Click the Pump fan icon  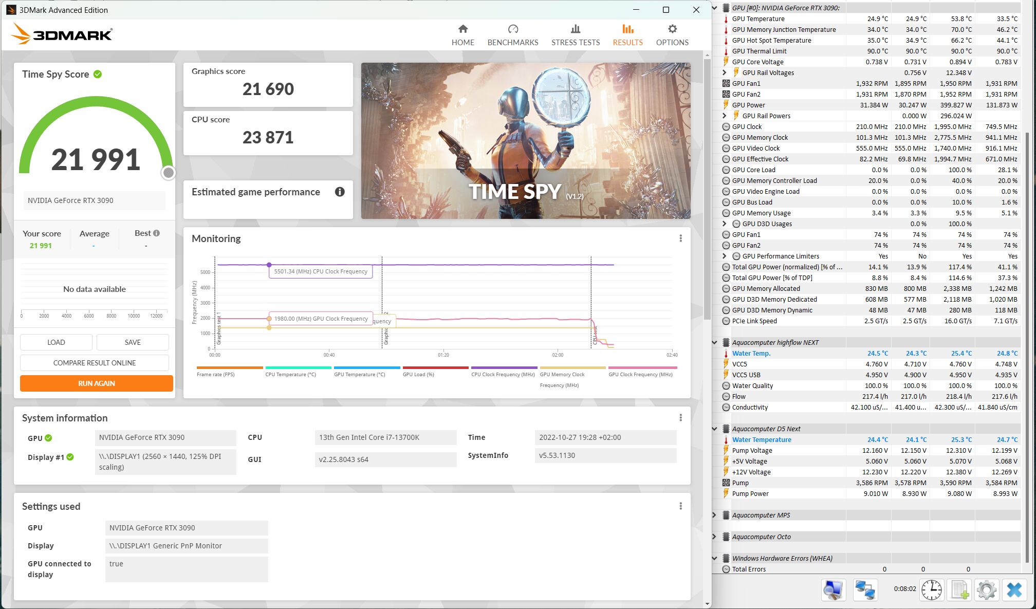coord(726,483)
